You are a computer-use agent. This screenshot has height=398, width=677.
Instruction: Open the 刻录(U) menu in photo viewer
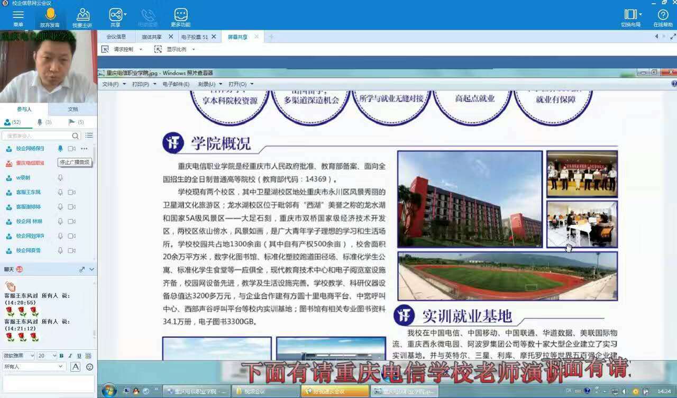point(209,84)
